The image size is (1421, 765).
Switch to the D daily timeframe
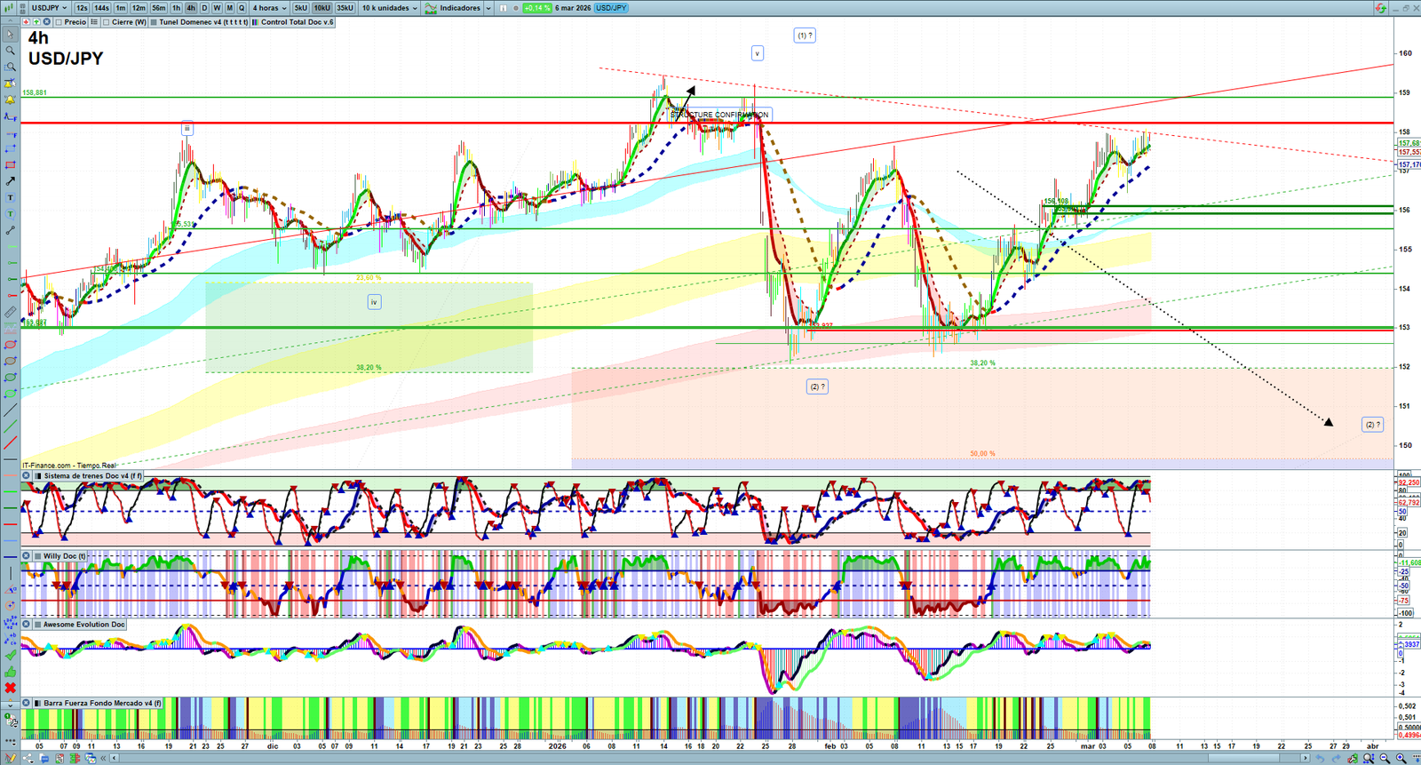(x=204, y=8)
